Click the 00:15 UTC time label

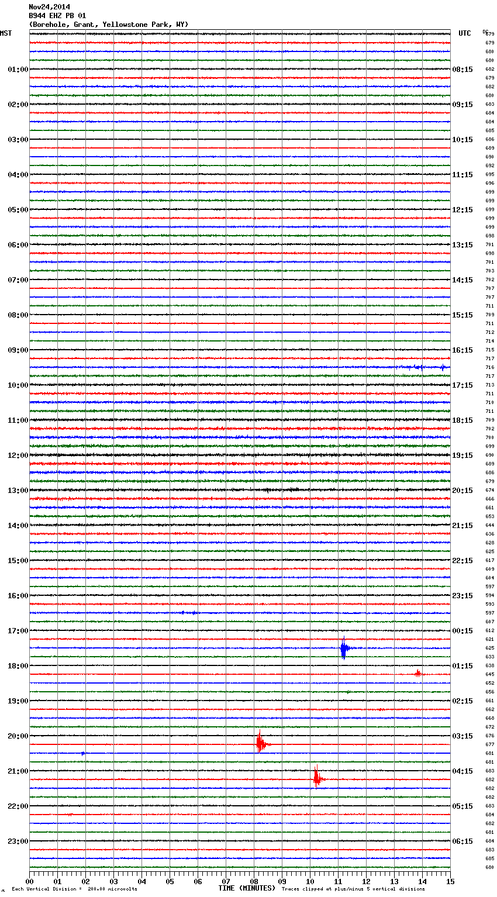pyautogui.click(x=463, y=631)
